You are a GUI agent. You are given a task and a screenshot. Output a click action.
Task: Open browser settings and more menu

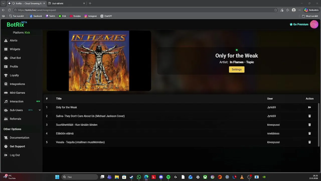click(299, 10)
